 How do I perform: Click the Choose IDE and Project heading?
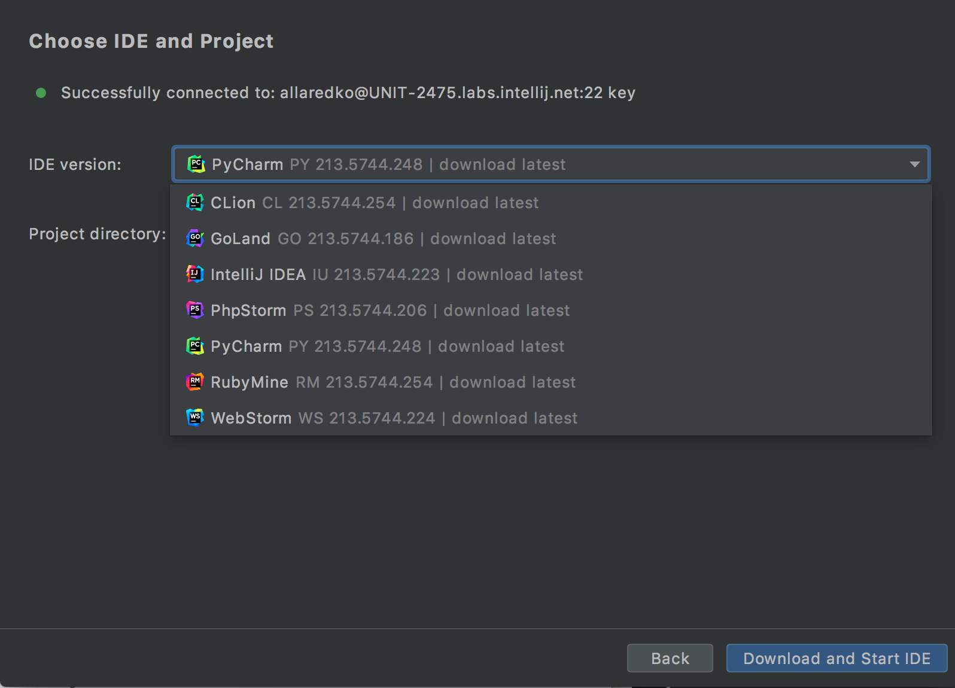point(151,41)
